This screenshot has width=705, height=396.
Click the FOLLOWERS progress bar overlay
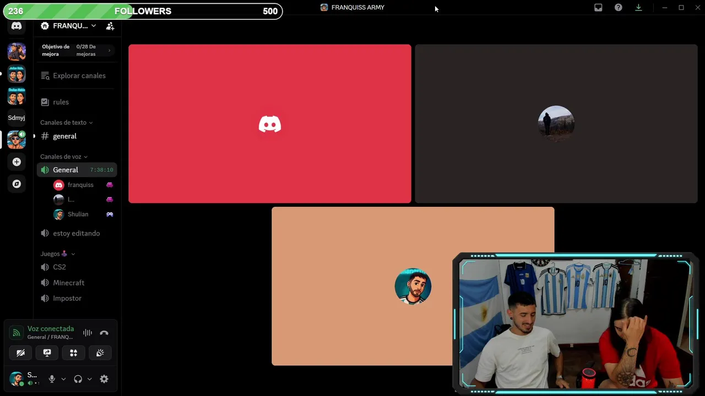(143, 11)
